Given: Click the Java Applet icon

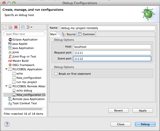Looking at the screenshot, I should point(10,44).
